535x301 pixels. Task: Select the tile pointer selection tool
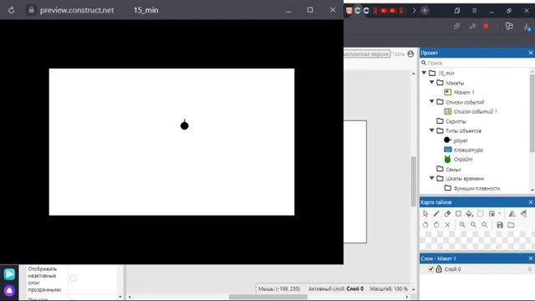coord(425,214)
